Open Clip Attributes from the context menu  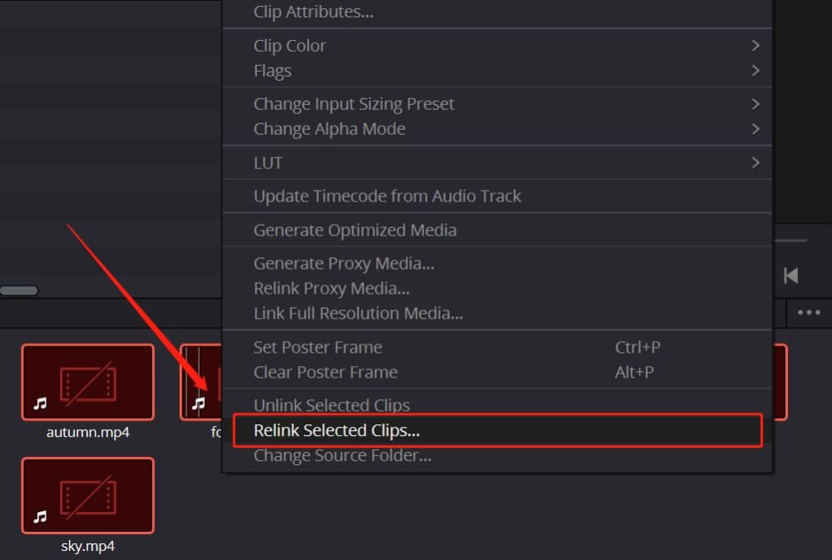pyautogui.click(x=313, y=12)
